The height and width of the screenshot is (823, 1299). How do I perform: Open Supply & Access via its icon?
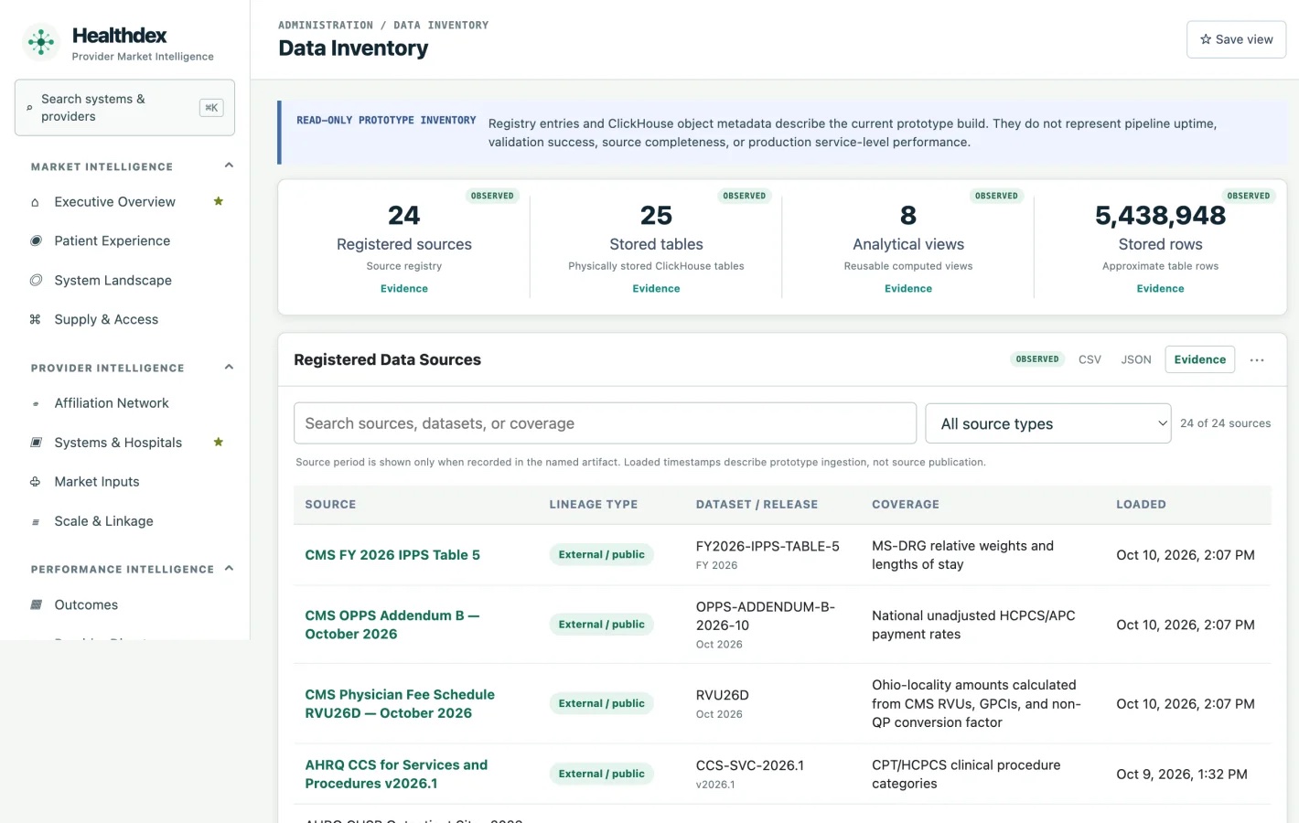35,320
